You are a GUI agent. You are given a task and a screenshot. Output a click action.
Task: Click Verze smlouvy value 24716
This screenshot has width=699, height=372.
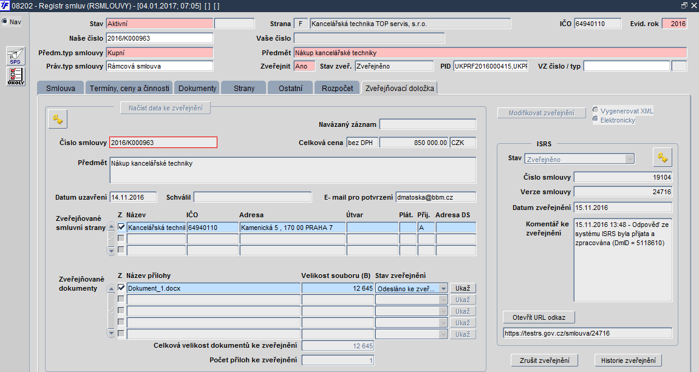[623, 192]
